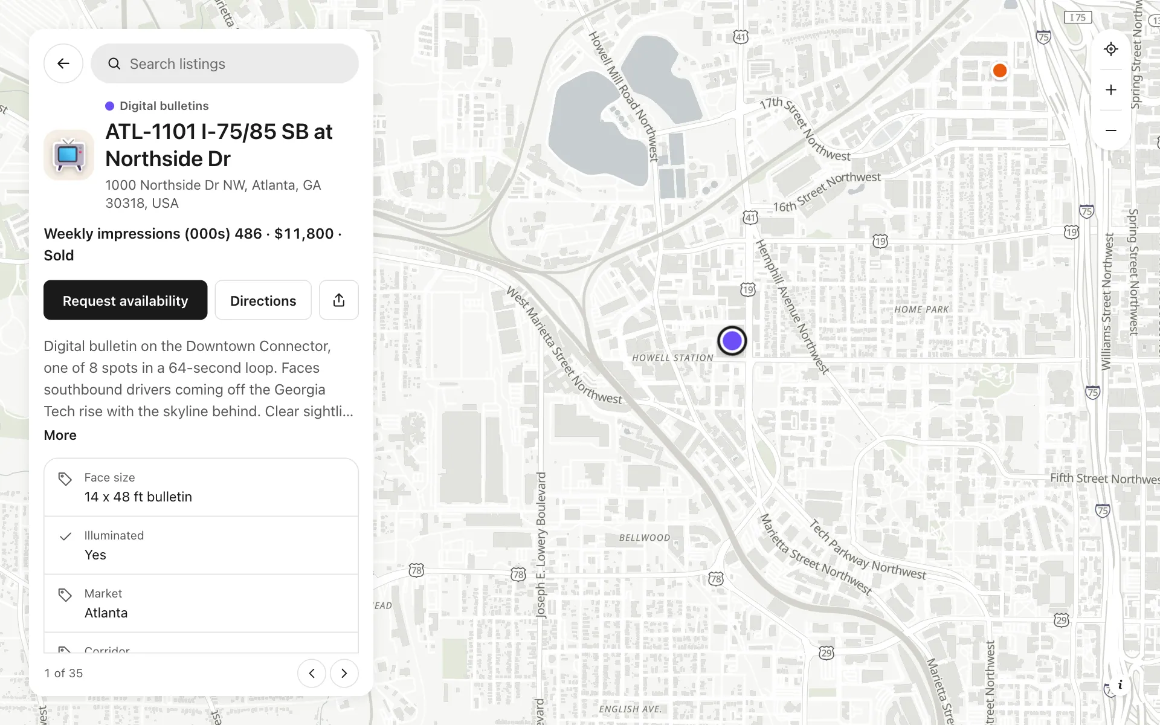The width and height of the screenshot is (1160, 725).
Task: Click the 'HOWELL STATION' map label
Action: [x=672, y=358]
